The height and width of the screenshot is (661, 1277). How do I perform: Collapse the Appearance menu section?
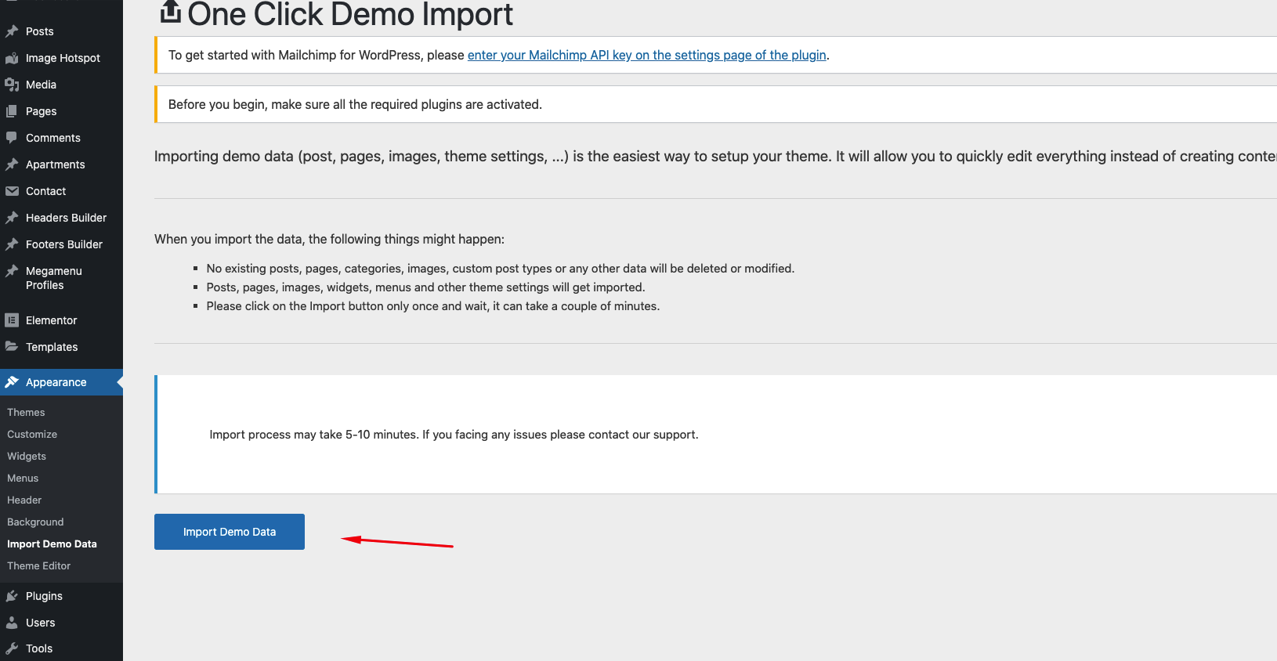click(x=56, y=382)
